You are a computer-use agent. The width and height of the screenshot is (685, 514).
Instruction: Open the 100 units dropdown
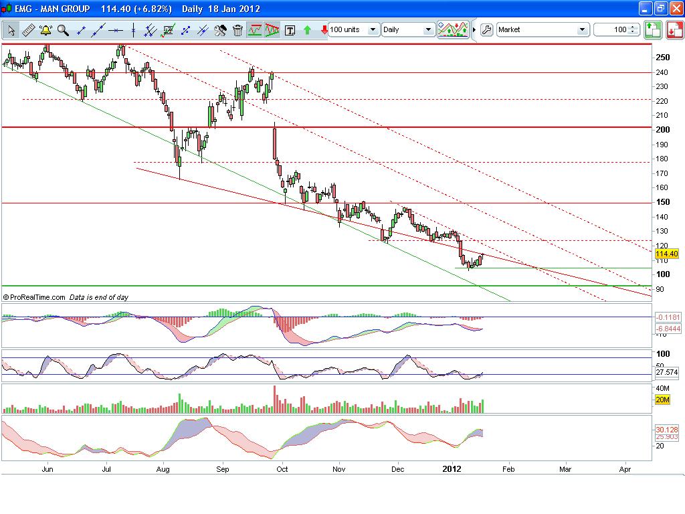coord(354,29)
